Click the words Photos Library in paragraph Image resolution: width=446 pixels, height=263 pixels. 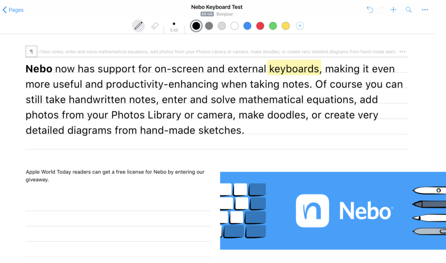(x=146, y=115)
